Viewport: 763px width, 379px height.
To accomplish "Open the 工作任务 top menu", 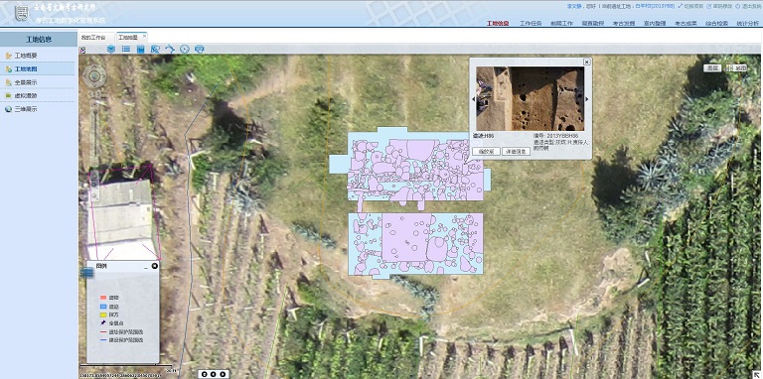I will (x=531, y=23).
